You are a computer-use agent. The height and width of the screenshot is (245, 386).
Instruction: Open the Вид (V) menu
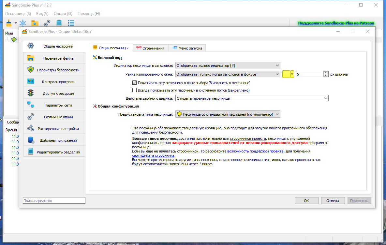pos(42,14)
